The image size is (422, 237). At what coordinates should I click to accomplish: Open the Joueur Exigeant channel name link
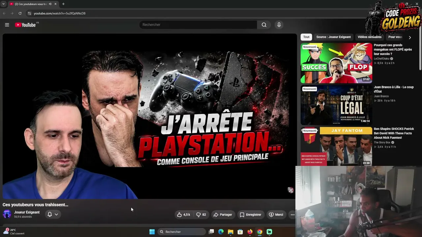(x=27, y=212)
